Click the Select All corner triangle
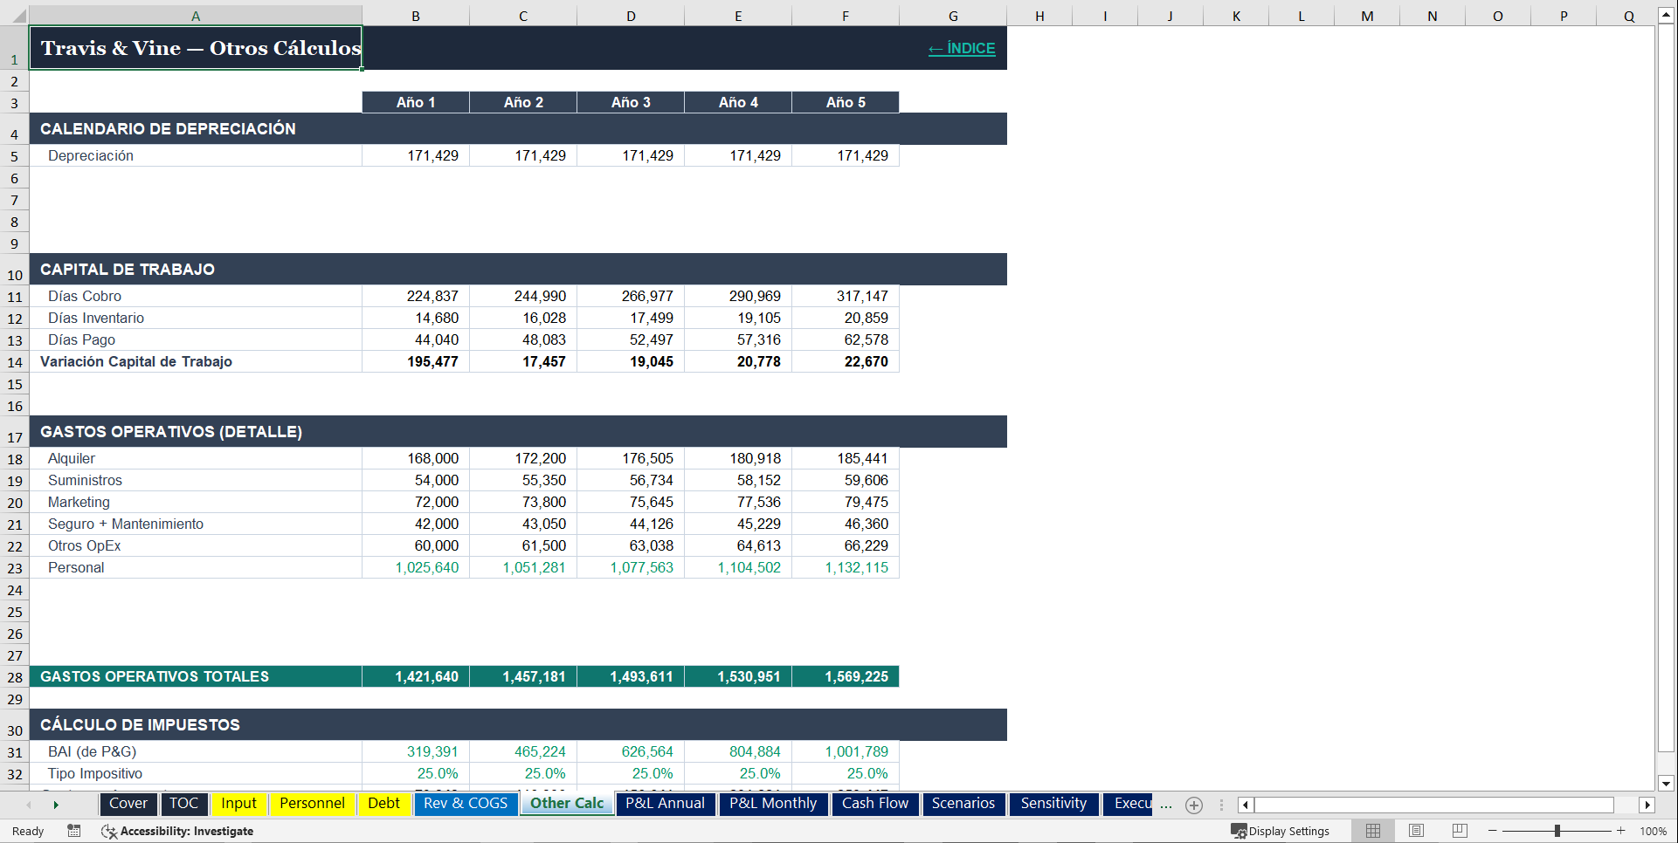The image size is (1678, 843). click(x=19, y=16)
